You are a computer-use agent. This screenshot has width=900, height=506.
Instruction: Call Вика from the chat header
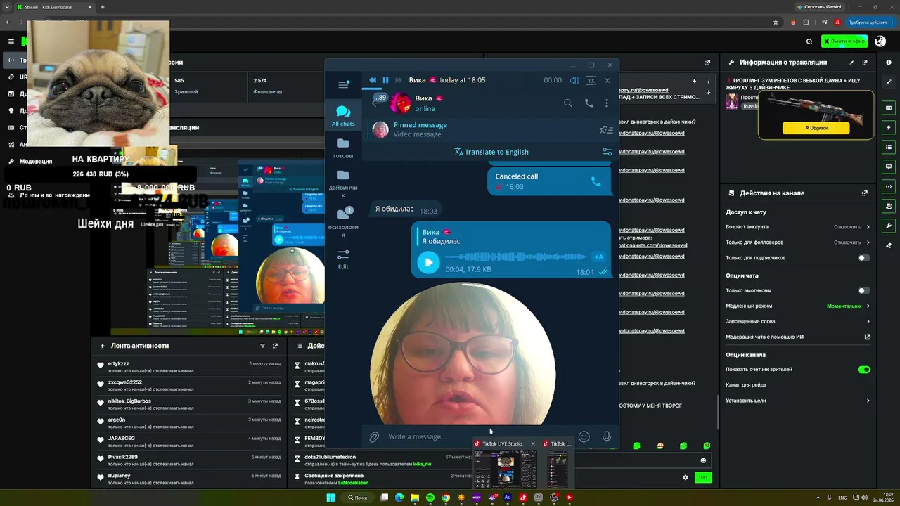pyautogui.click(x=589, y=103)
